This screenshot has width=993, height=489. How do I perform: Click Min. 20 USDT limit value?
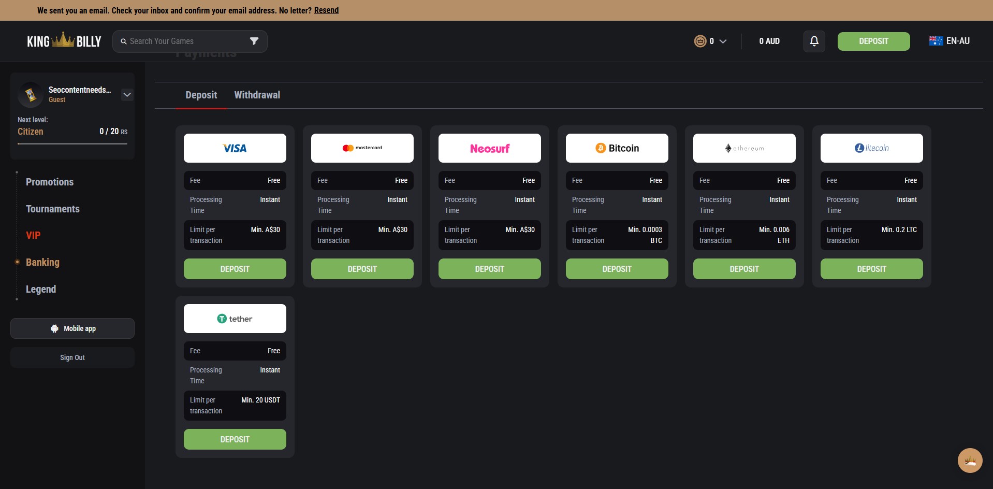coord(260,400)
